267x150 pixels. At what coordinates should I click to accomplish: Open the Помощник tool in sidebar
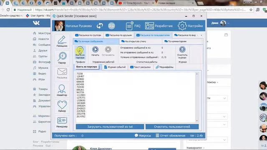(x=62, y=41)
